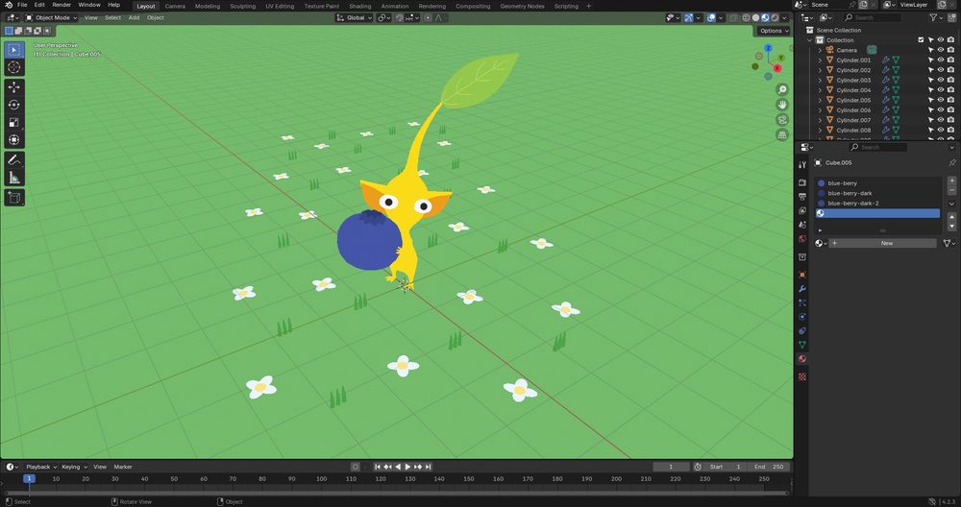Screen dimensions: 961x507
Task: Open the Object Mode dropdown
Action: tap(52, 17)
